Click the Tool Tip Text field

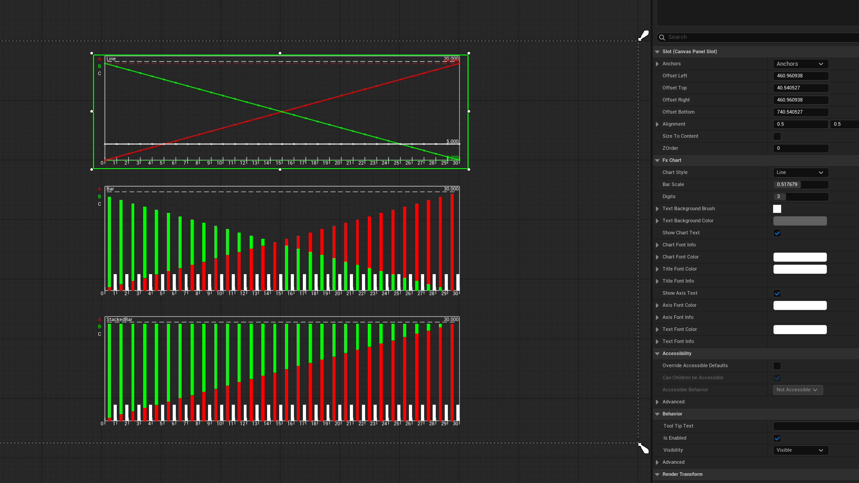816,426
